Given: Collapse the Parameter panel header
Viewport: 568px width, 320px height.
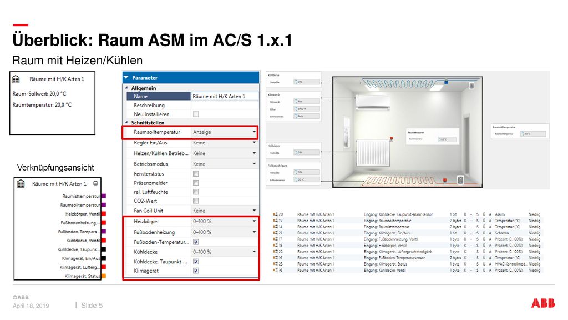Looking at the screenshot, I should [126, 78].
